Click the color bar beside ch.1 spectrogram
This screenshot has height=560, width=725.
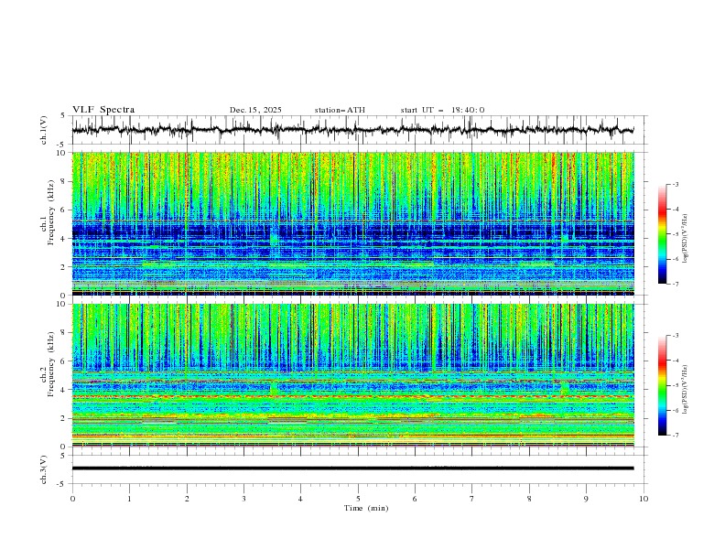(662, 234)
